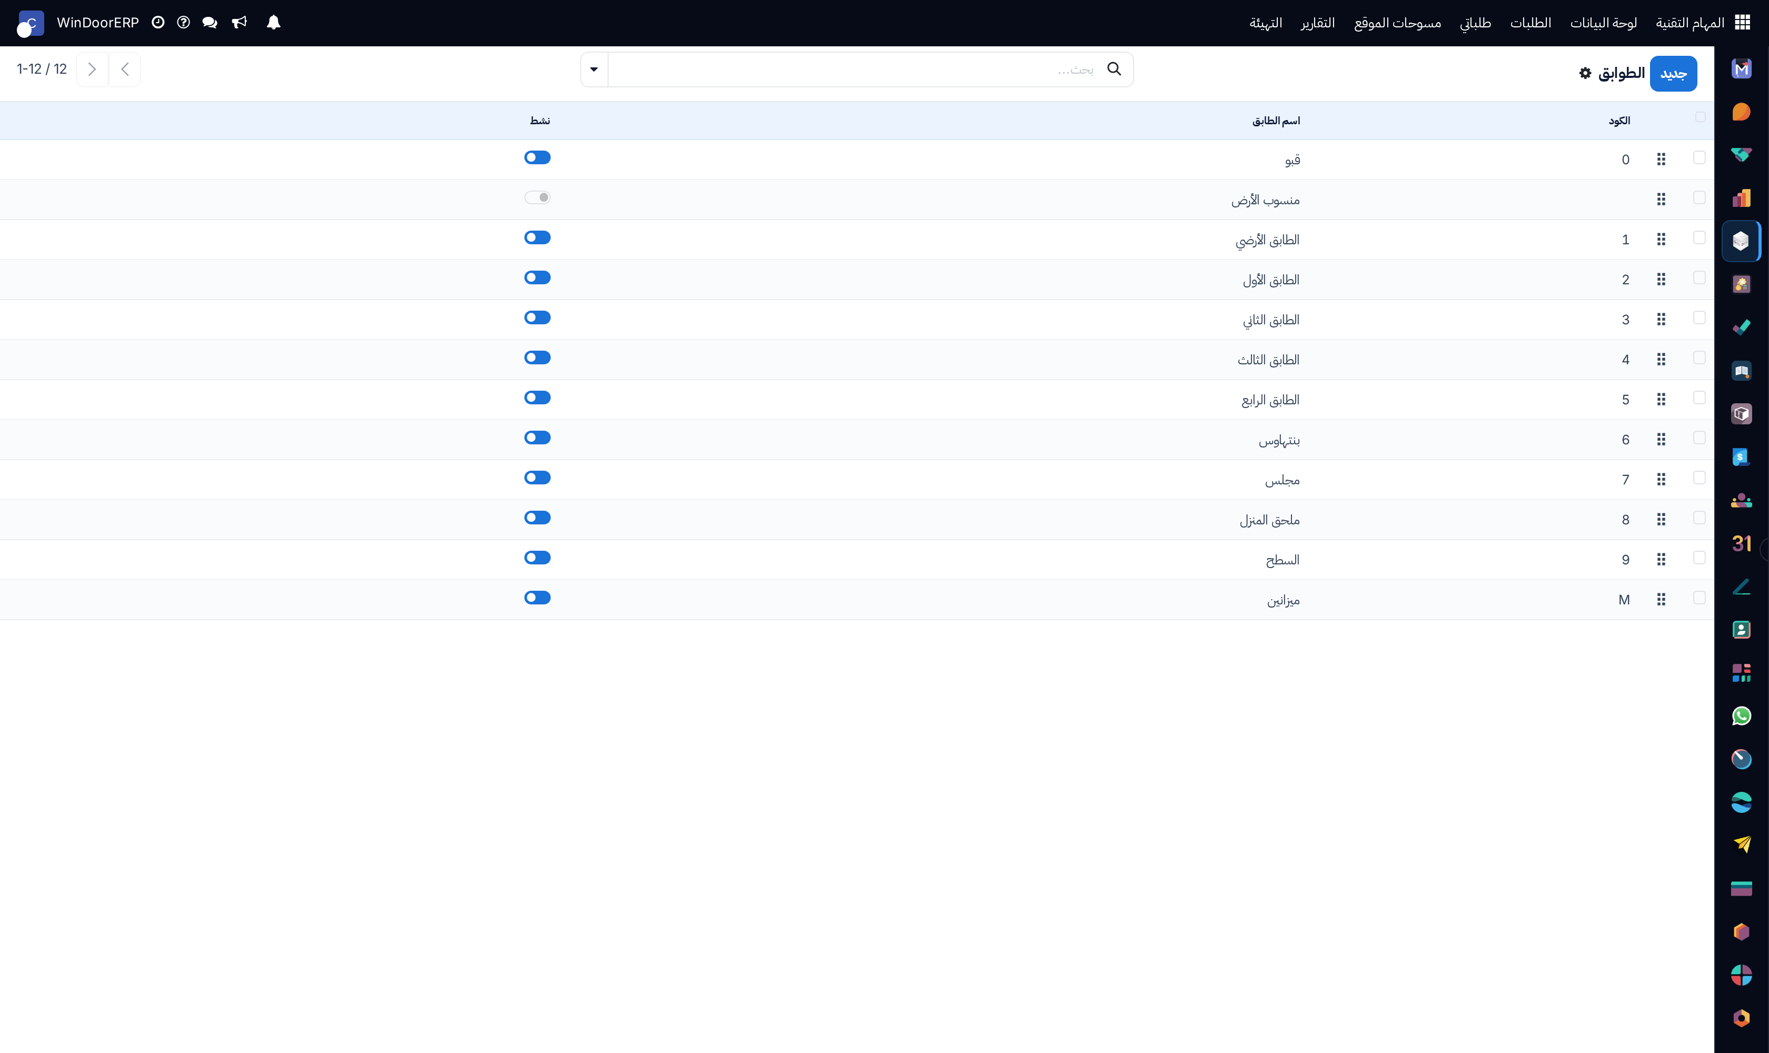Screen dimensions: 1769x1053
Task: Sort by the نشط column header
Action: pos(539,121)
